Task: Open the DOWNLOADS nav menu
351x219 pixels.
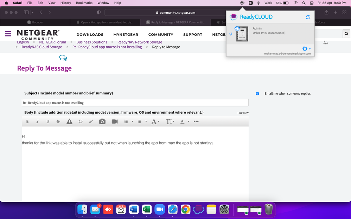Action: pos(90,35)
